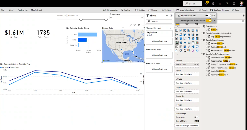Viewport: 247px width, 130px height.
Task: Switch to Mobile layout
Action: point(37,10)
